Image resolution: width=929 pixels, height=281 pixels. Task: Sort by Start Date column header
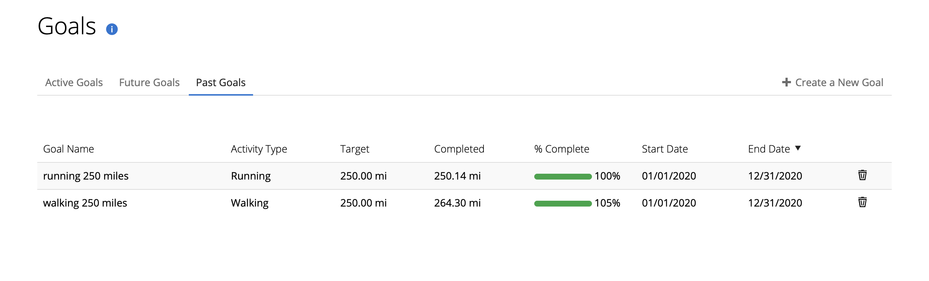click(x=665, y=149)
